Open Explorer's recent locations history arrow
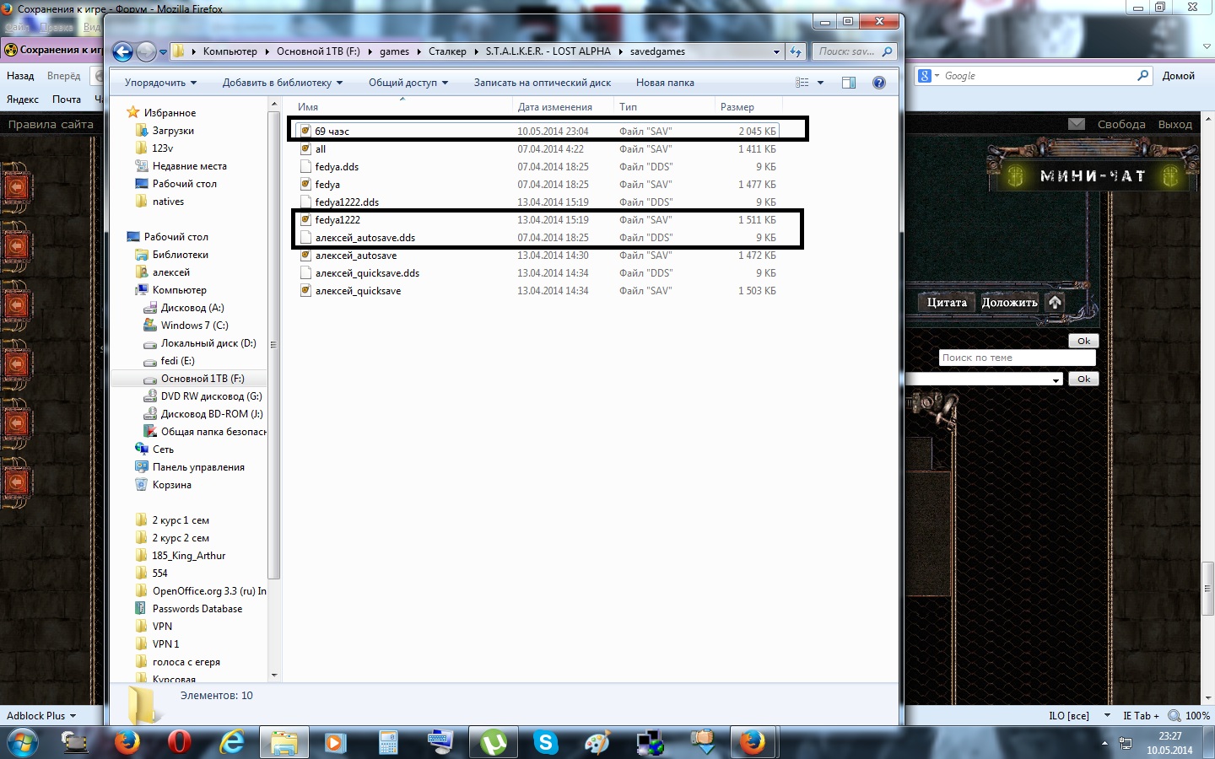1215x759 pixels. [163, 52]
